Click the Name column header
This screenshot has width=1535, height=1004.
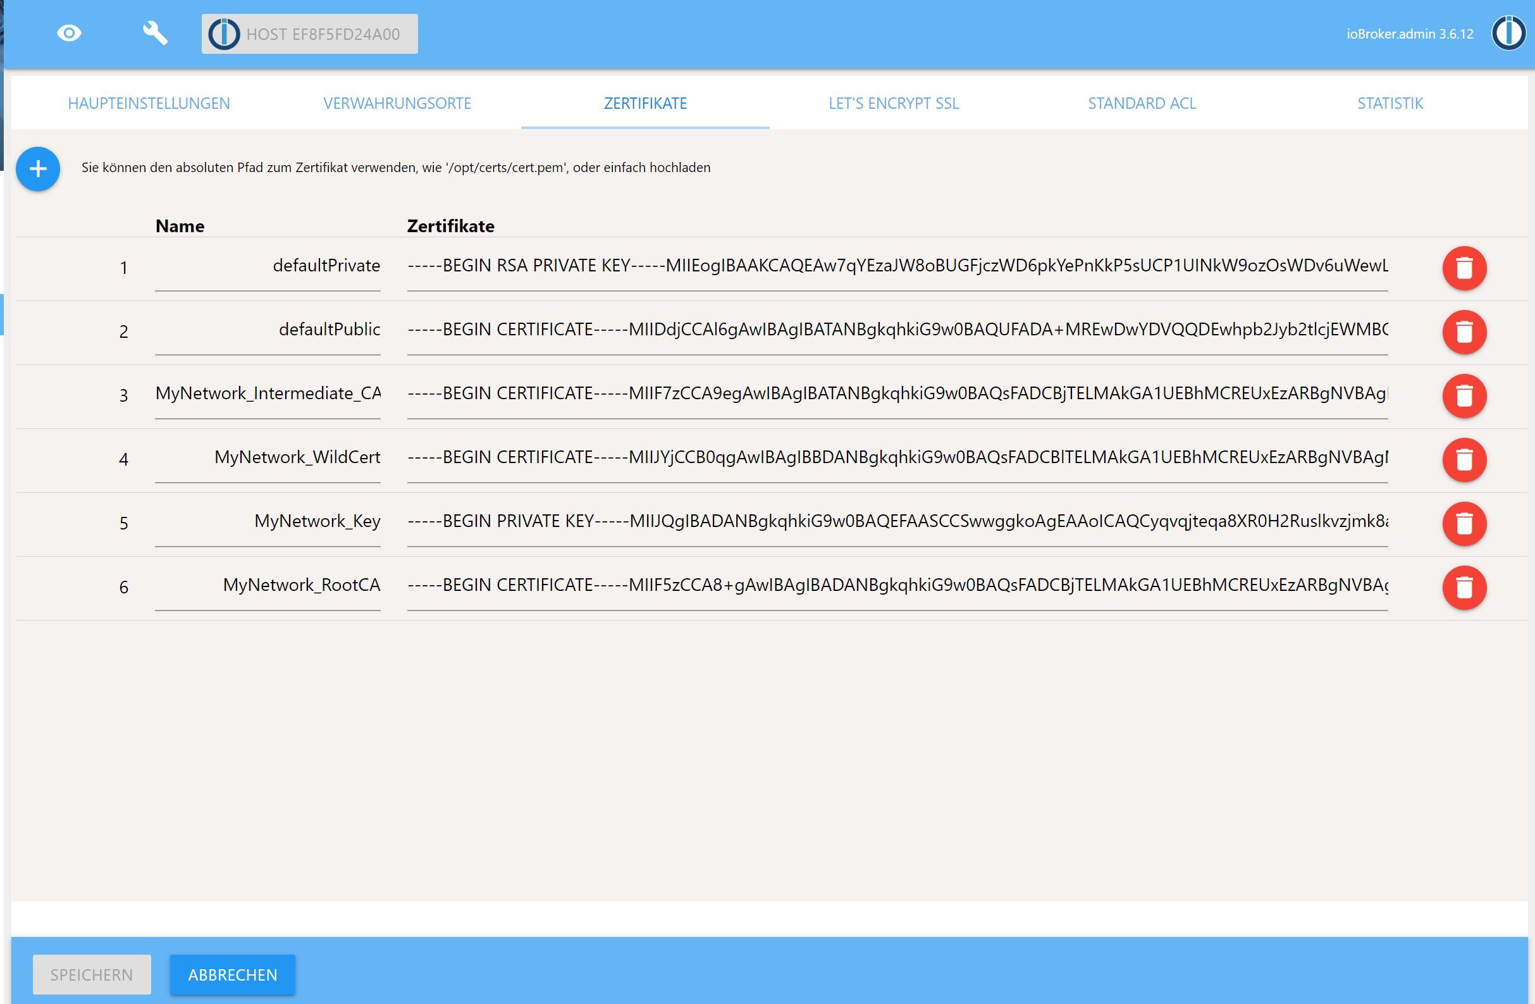(x=180, y=226)
